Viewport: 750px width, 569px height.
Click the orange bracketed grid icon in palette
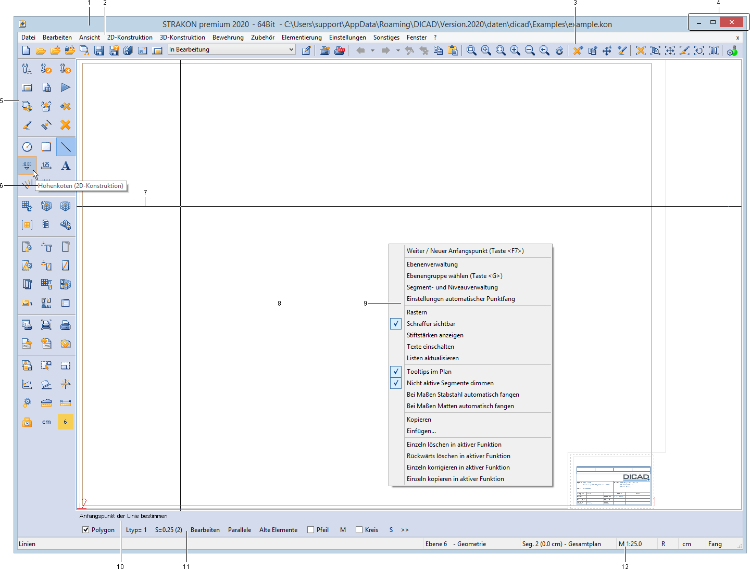pos(27,225)
